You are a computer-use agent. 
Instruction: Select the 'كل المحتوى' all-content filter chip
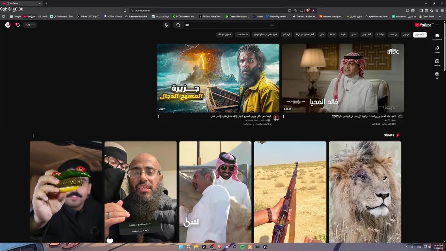tap(420, 35)
